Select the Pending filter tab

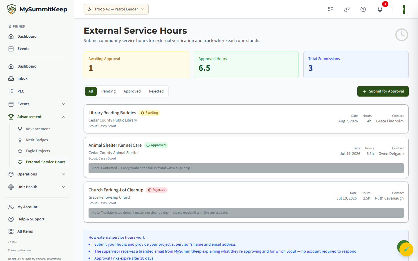tap(108, 91)
